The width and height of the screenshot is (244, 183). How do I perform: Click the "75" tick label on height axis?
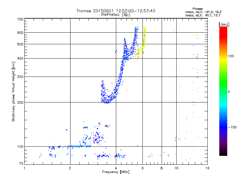tap(21, 163)
